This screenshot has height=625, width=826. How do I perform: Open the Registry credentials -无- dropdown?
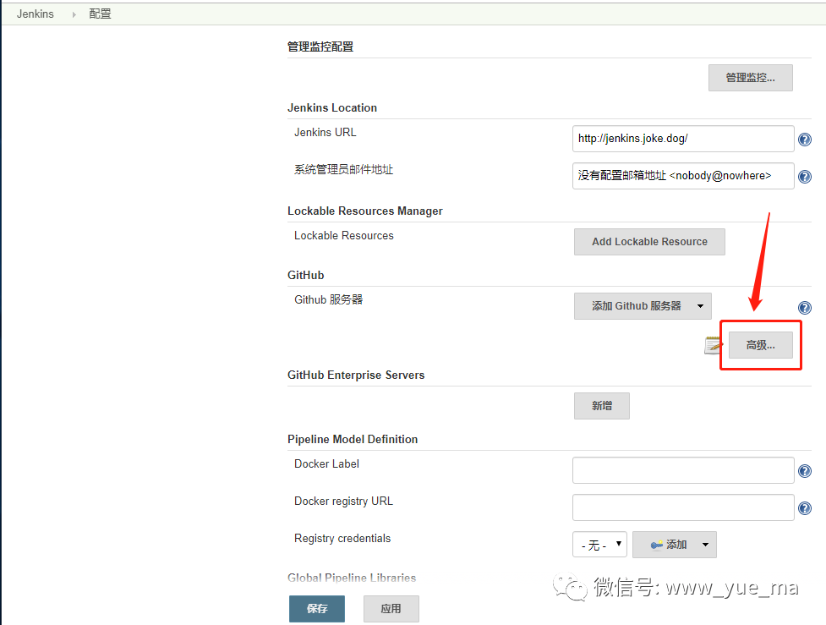click(599, 545)
